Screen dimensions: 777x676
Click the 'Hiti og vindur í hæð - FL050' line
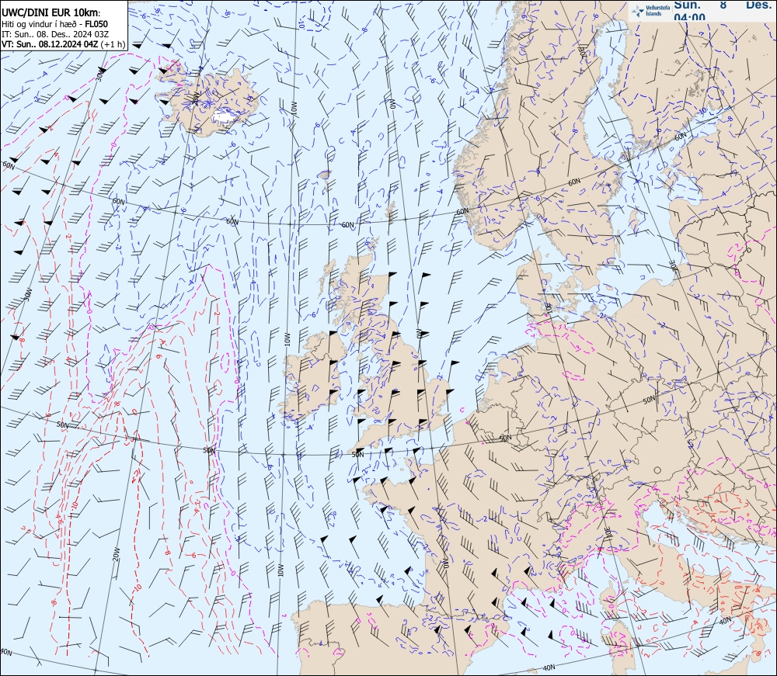click(x=54, y=24)
